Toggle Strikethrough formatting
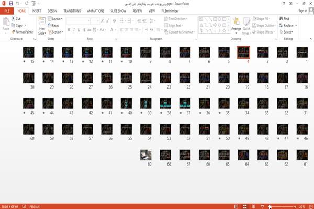 (x=89, y=30)
